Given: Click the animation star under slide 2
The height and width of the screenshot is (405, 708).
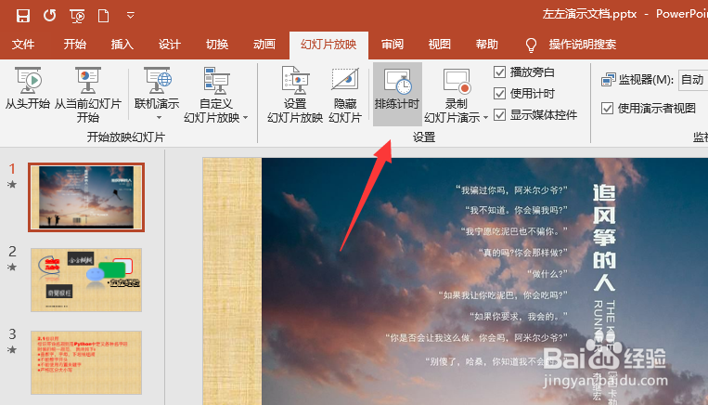Looking at the screenshot, I should (12, 268).
